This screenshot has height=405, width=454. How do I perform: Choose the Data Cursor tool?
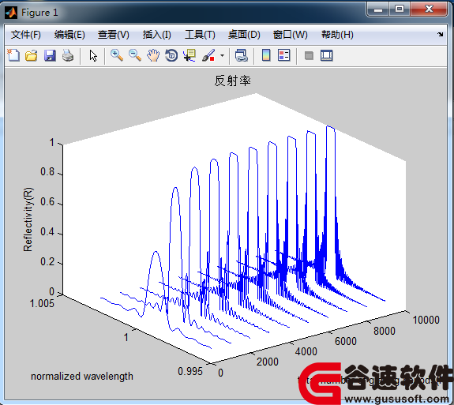[x=189, y=55]
